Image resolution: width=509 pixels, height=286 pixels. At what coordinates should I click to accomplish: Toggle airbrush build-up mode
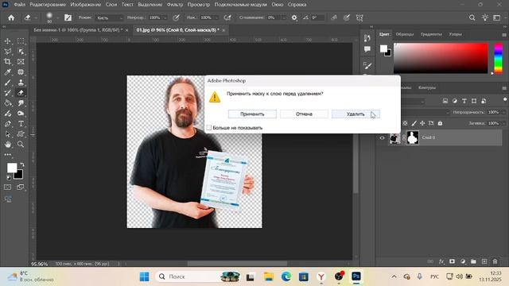pyautogui.click(x=227, y=17)
